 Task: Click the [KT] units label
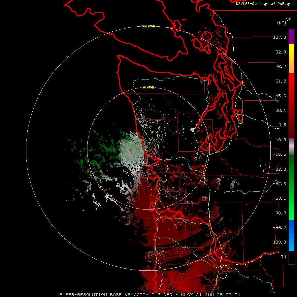282,23
